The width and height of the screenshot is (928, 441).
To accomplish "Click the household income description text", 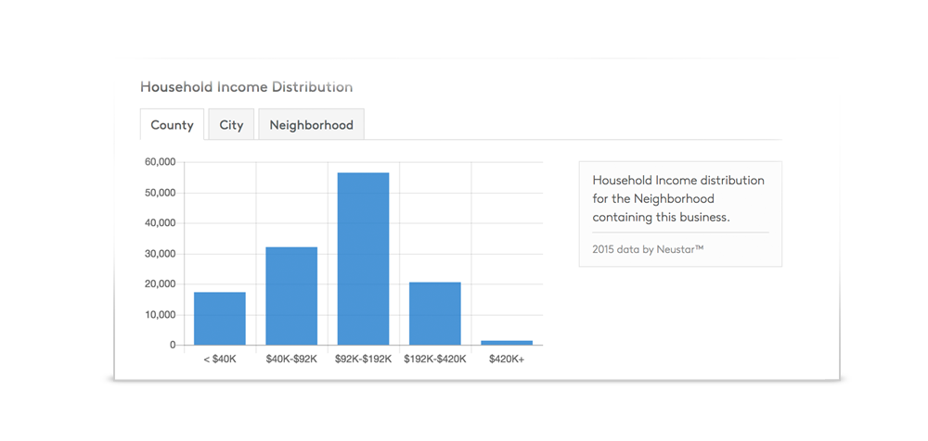I will pyautogui.click(x=677, y=198).
